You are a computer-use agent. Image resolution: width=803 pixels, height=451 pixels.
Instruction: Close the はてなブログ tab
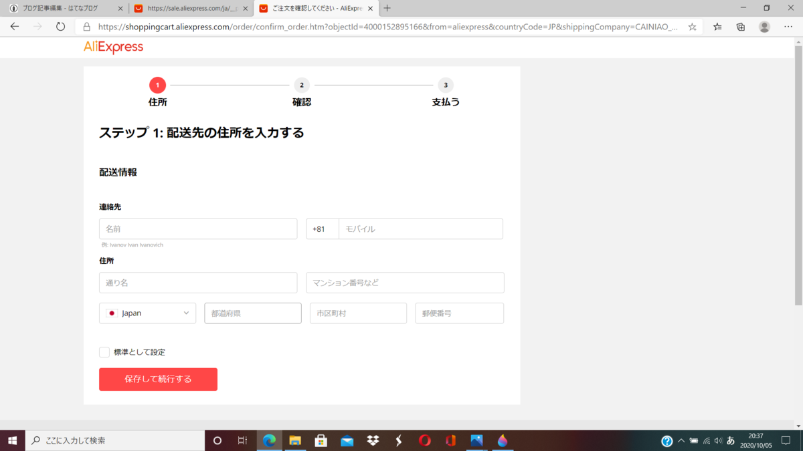click(x=120, y=8)
